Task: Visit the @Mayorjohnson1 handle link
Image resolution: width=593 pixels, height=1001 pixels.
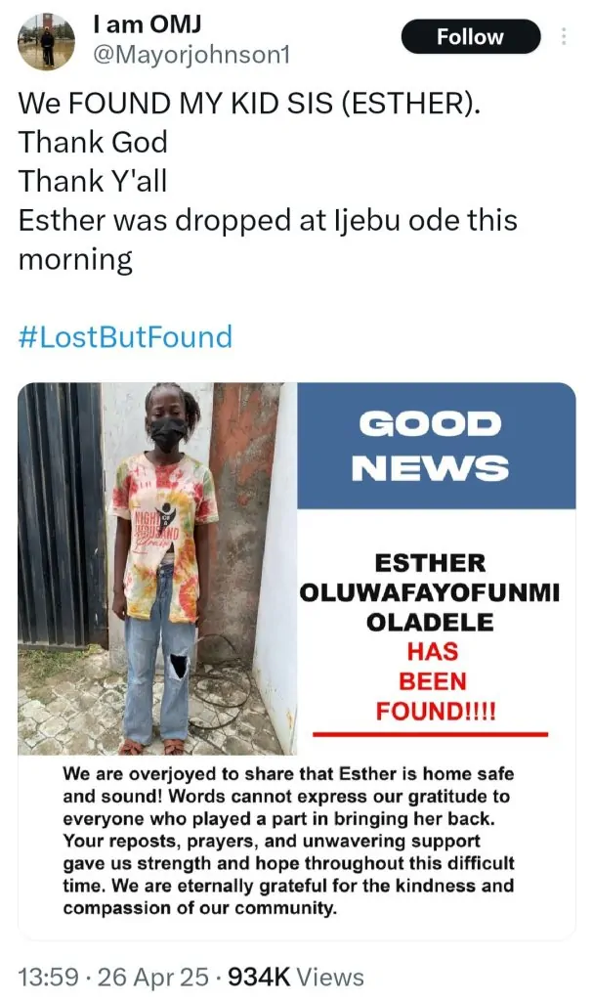Action: [191, 56]
